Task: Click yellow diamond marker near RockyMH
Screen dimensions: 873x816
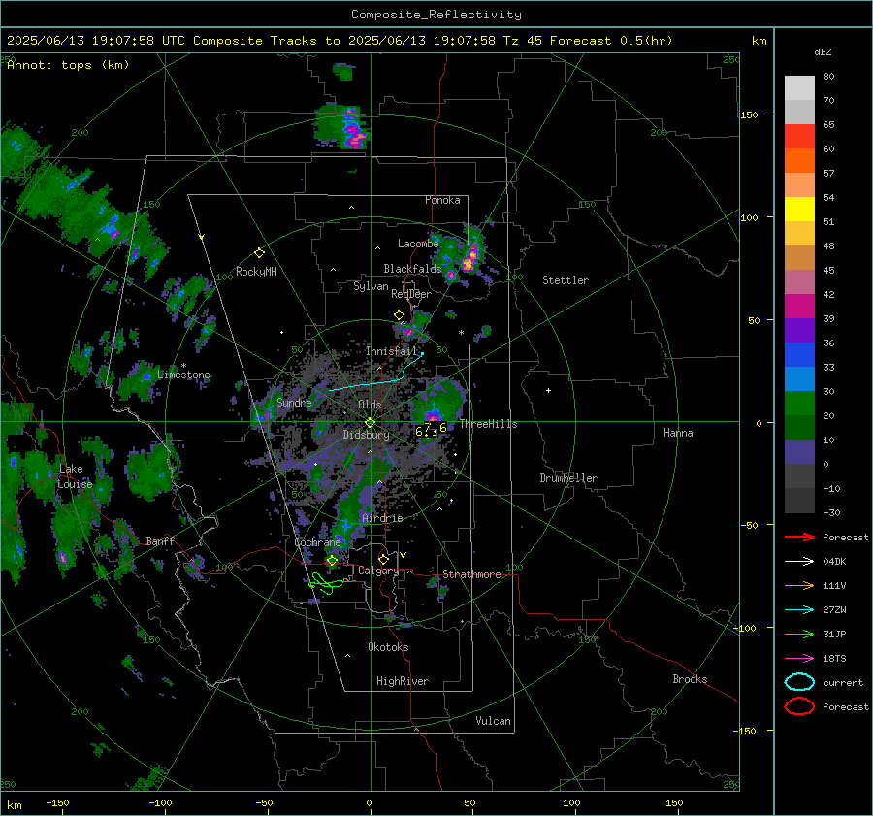Action: [259, 253]
